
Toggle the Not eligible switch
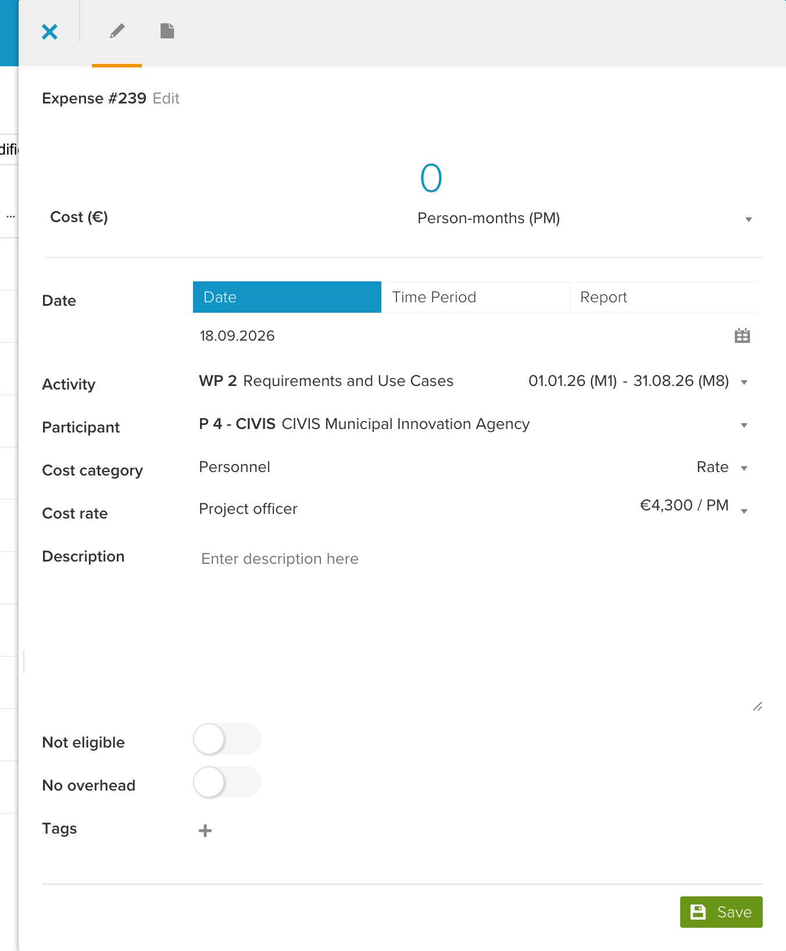click(x=227, y=739)
